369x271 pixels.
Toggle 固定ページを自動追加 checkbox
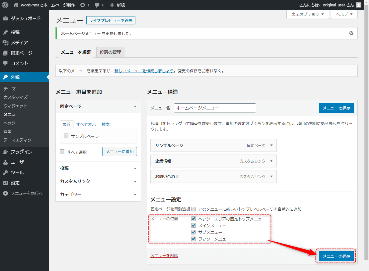194,209
